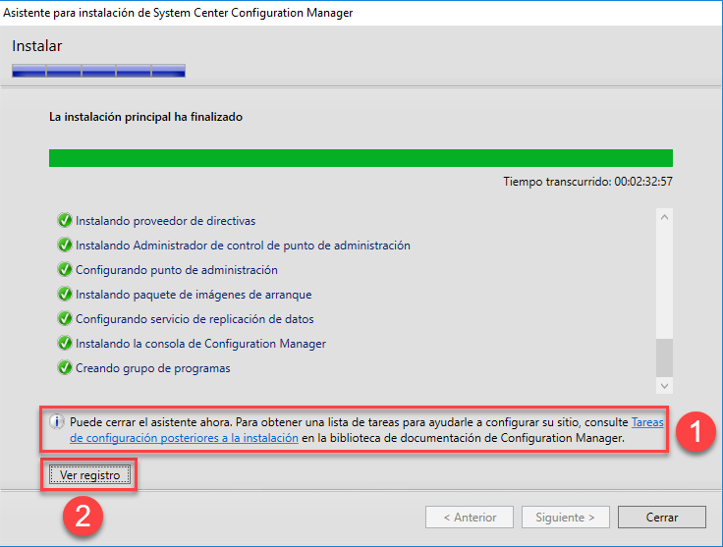The width and height of the screenshot is (723, 547).
Task: Select 'Instalando proveedor de directivas' row text
Action: [166, 221]
